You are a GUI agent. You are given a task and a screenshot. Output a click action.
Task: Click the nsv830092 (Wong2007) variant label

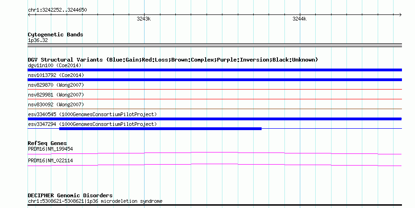click(x=56, y=104)
